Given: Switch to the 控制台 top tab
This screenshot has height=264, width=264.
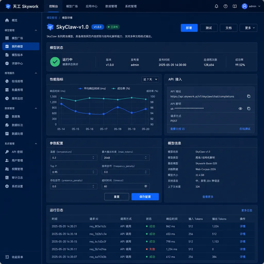Looking at the screenshot, I should (x=53, y=6).
